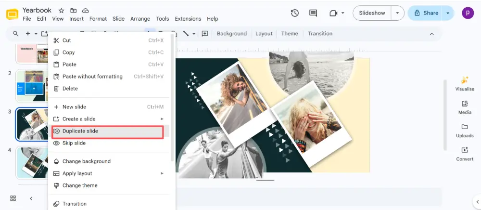Open the comments panel icon
The height and width of the screenshot is (210, 481).
313,13
